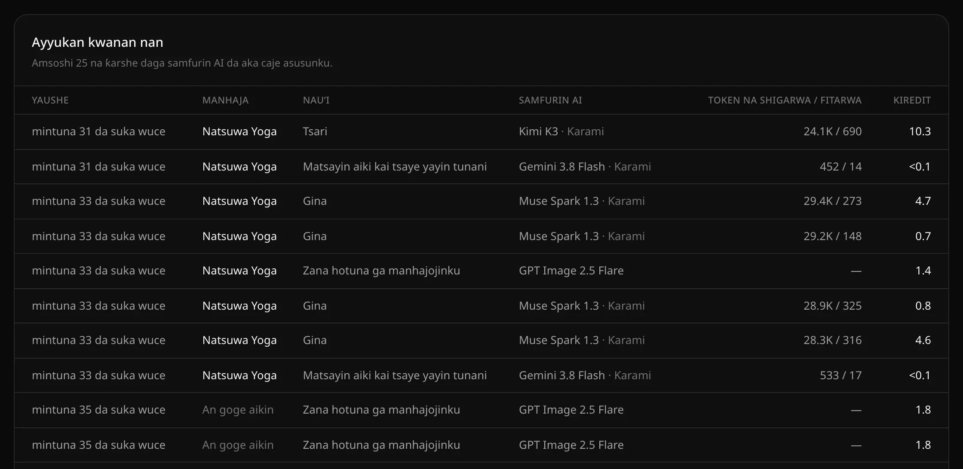This screenshot has height=469, width=963.
Task: Select the '452 / 14' token cell
Action: point(840,167)
